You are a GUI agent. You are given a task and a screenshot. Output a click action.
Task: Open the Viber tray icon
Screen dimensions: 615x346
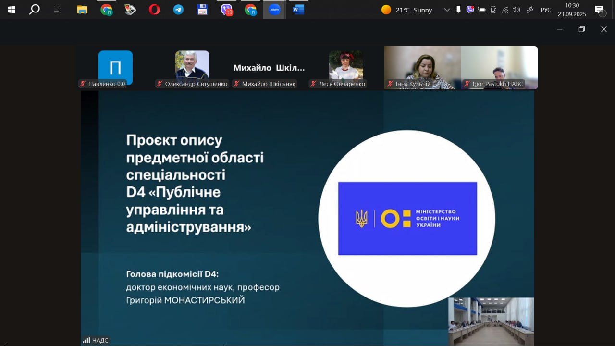pos(470,10)
